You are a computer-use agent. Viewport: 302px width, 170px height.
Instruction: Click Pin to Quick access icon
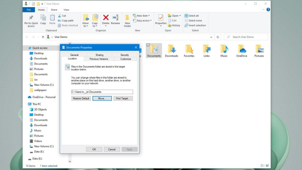[31, 18]
